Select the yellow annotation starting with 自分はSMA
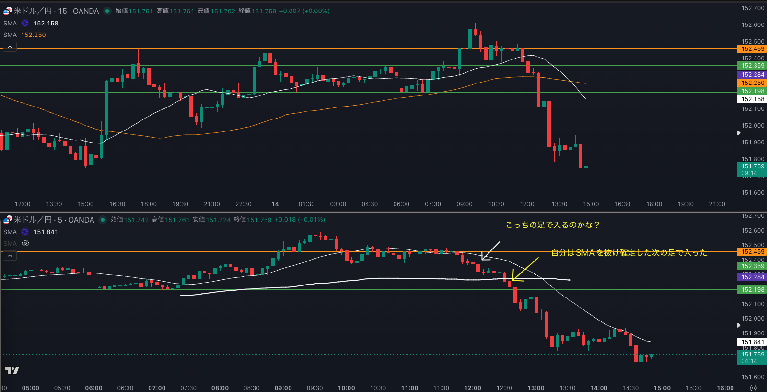Screen dimensions: 767x392 pos(628,253)
